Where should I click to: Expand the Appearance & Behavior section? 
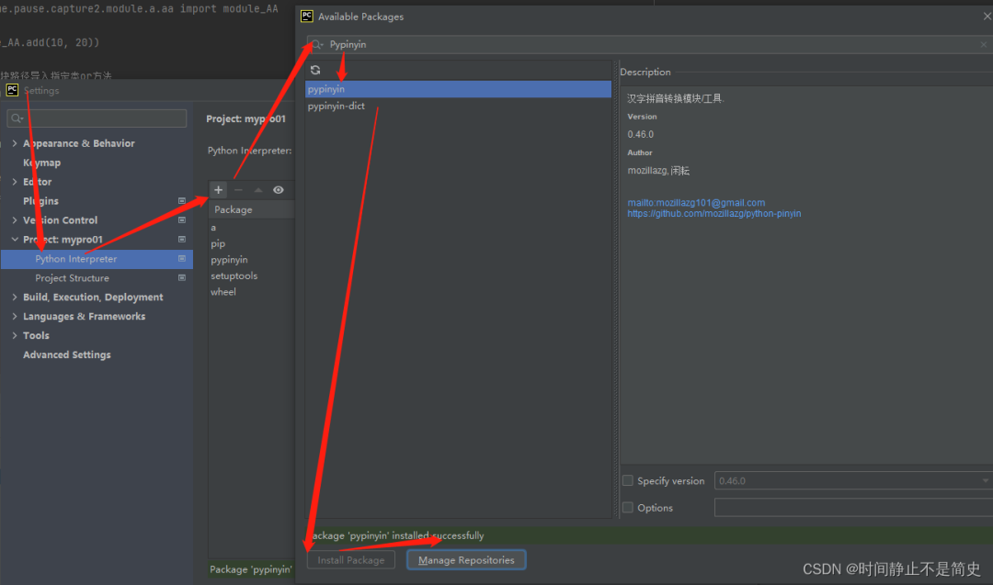[x=14, y=144]
